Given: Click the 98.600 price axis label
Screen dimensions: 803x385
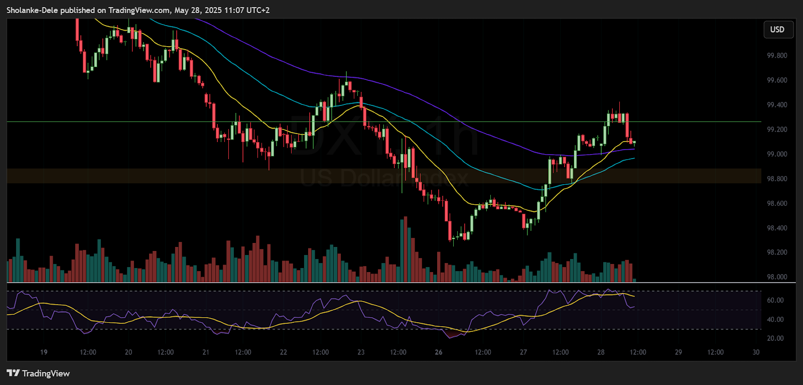Looking at the screenshot, I should 777,203.
